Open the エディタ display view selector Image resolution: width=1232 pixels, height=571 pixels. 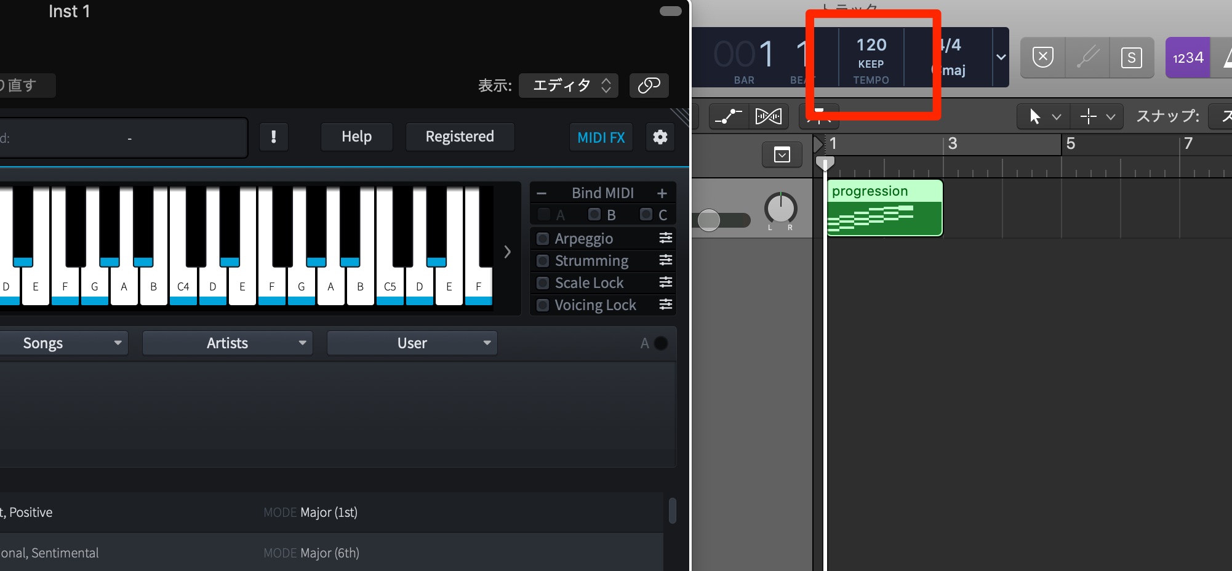click(569, 85)
